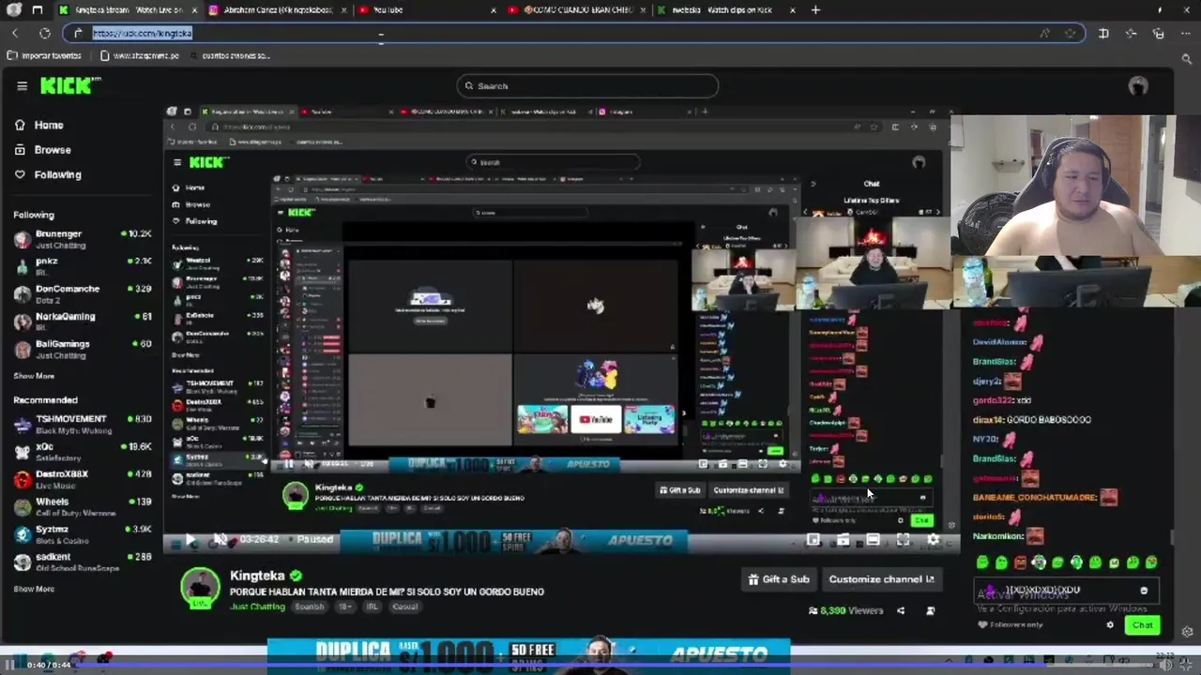Open the Just Chatting category link
Viewport: 1201px width, 675px height.
point(257,607)
